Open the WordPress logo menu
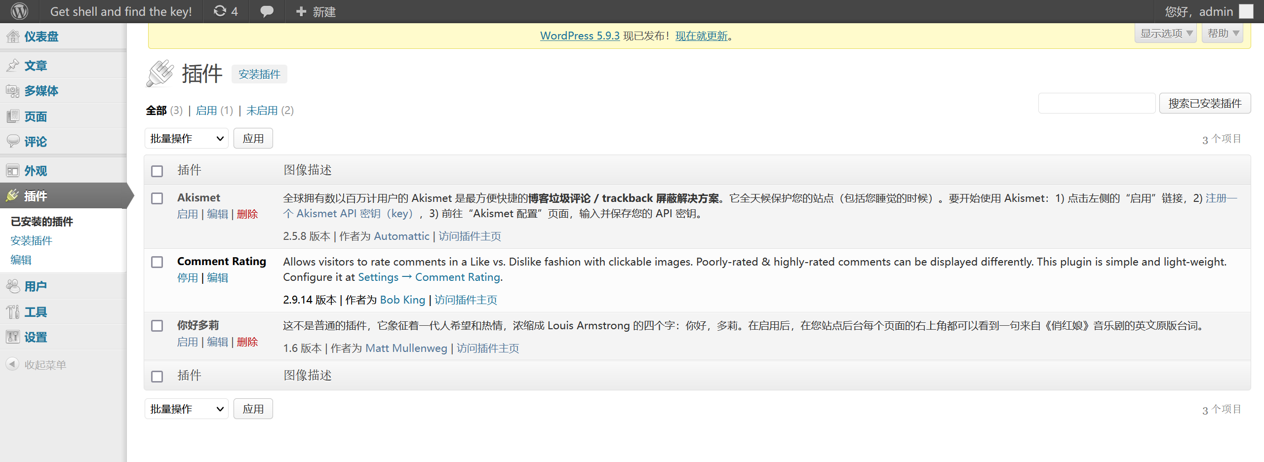 pyautogui.click(x=20, y=11)
